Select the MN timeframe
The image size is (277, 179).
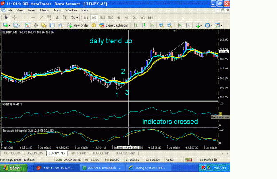[x=151, y=17]
